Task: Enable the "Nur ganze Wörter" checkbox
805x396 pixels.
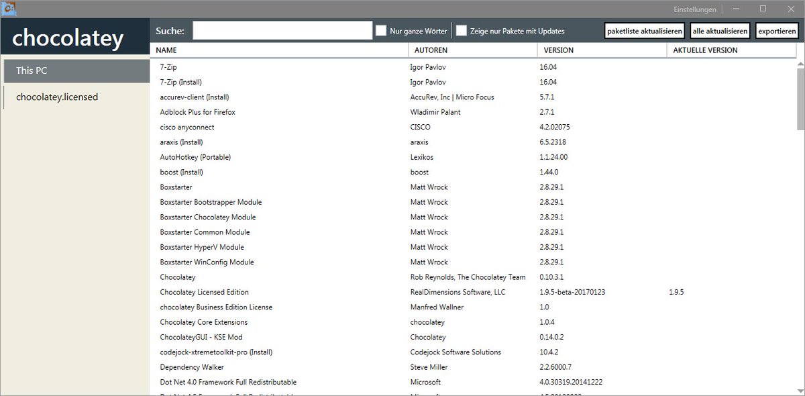Action: point(381,30)
